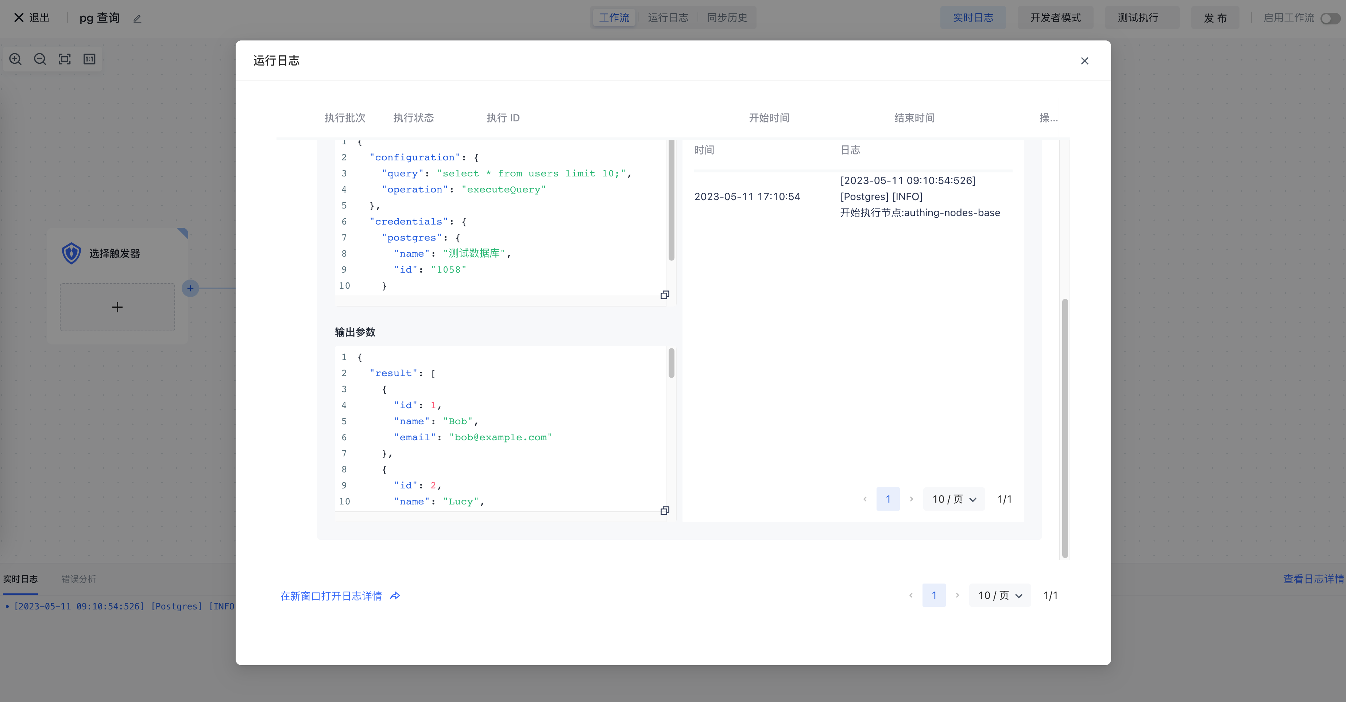Go to next page in bottom pagination

(957, 595)
